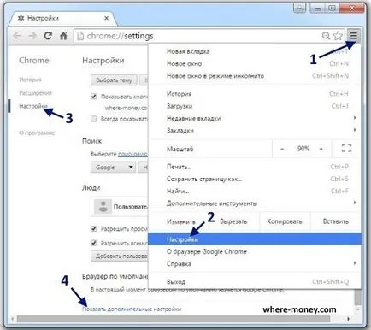Enter full screen from the Масштаб row

pyautogui.click(x=346, y=148)
